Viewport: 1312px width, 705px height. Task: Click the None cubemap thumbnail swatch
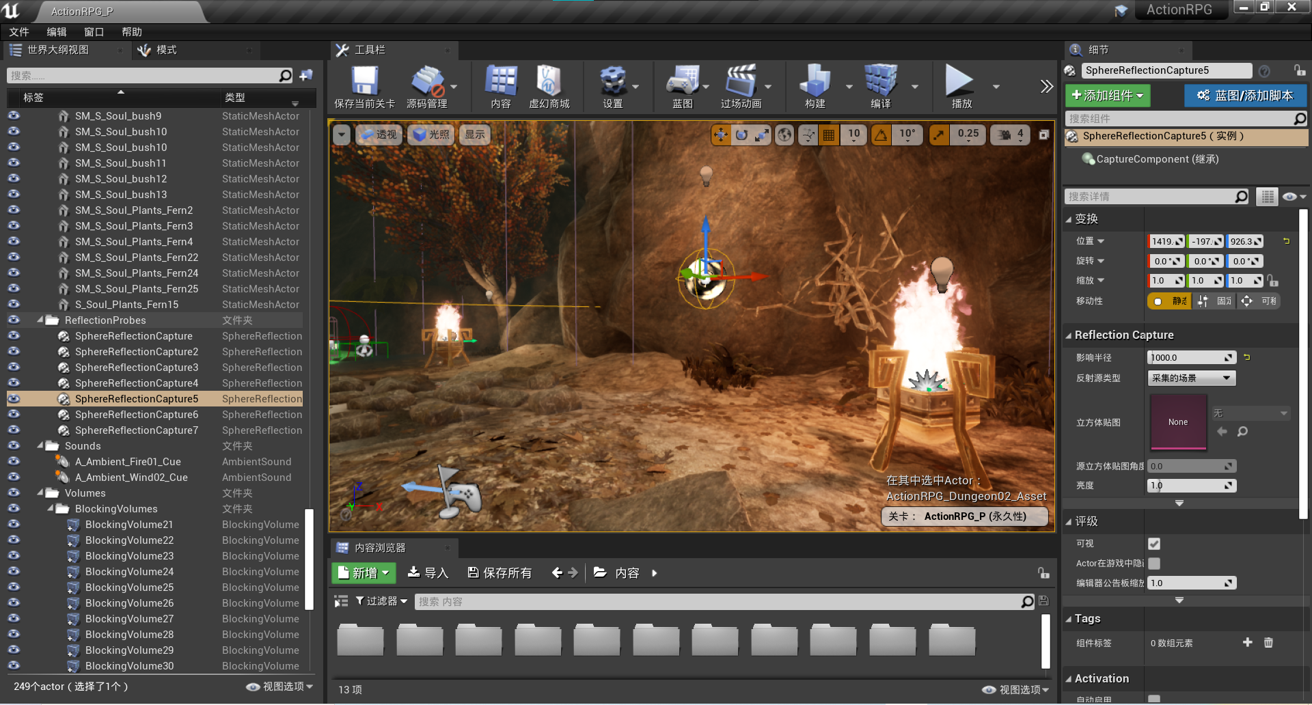[x=1177, y=422]
